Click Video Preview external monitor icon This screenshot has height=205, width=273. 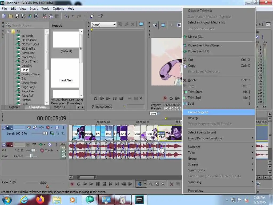pos(163,25)
